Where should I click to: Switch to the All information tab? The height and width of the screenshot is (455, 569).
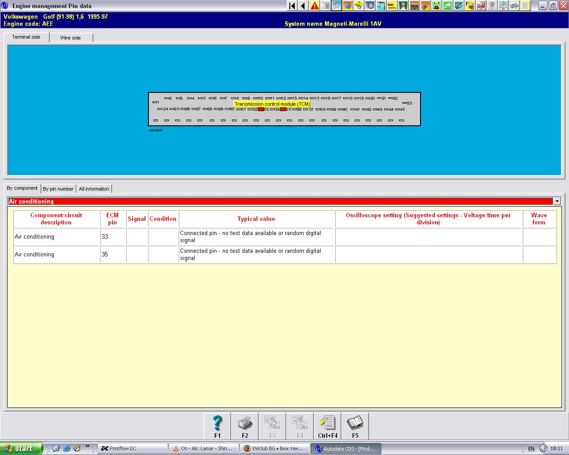(x=94, y=189)
